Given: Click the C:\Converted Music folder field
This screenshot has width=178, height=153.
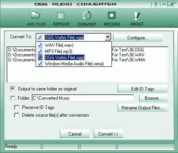Looking at the screenshot, I should [x=83, y=98].
